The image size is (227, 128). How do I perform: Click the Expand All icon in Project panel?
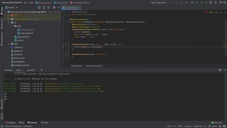click(44, 7)
